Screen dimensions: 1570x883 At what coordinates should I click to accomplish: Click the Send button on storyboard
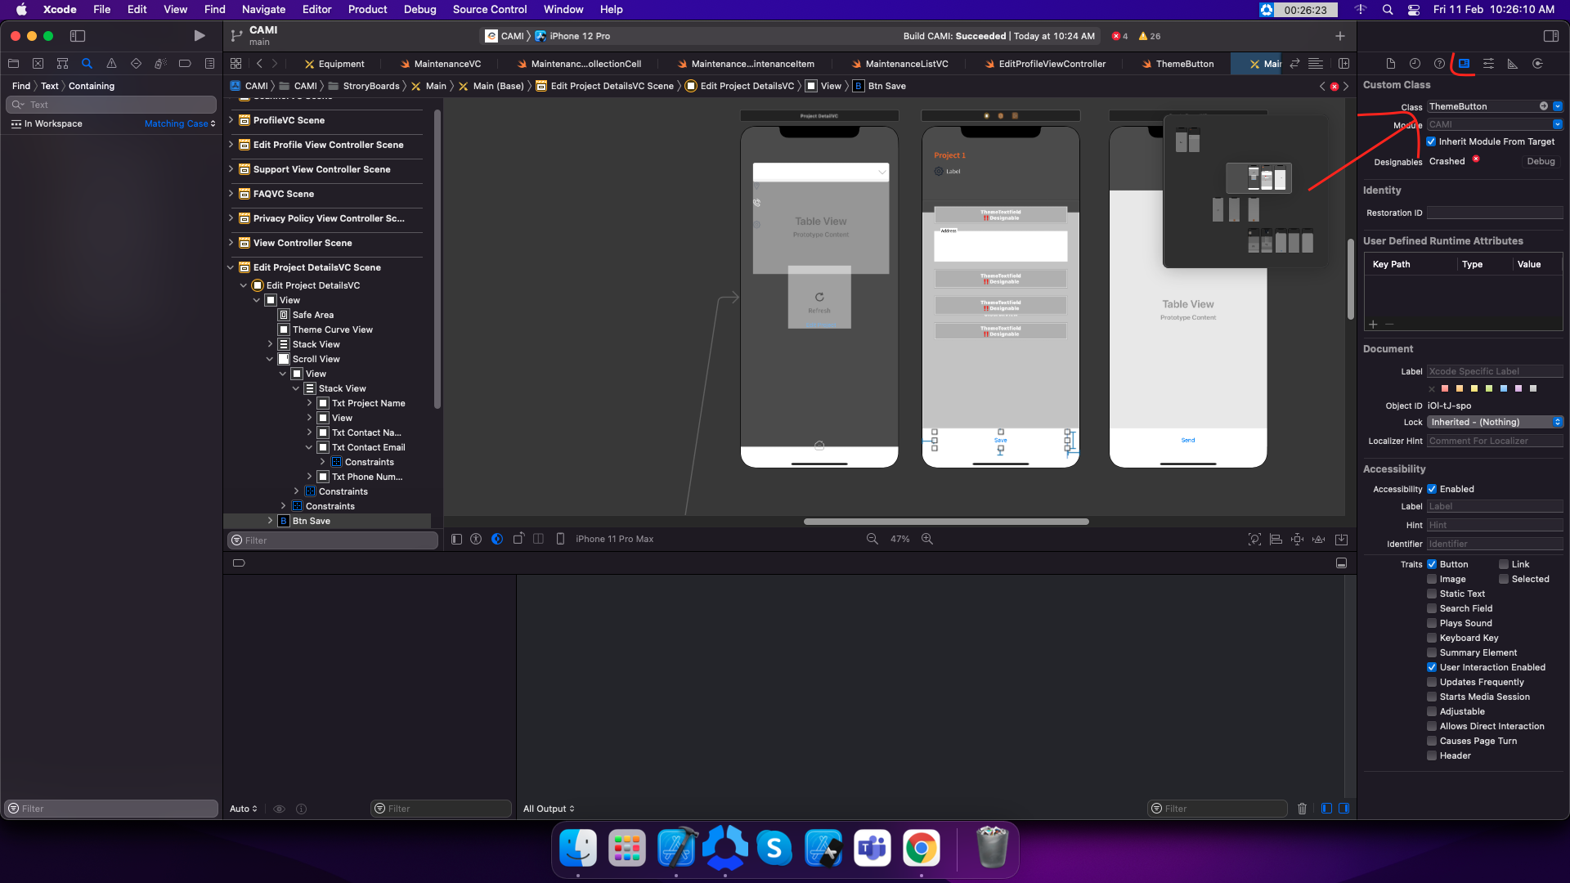[x=1188, y=440]
